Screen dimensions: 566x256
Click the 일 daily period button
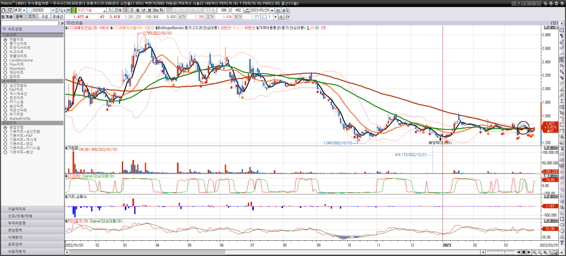pos(125,11)
